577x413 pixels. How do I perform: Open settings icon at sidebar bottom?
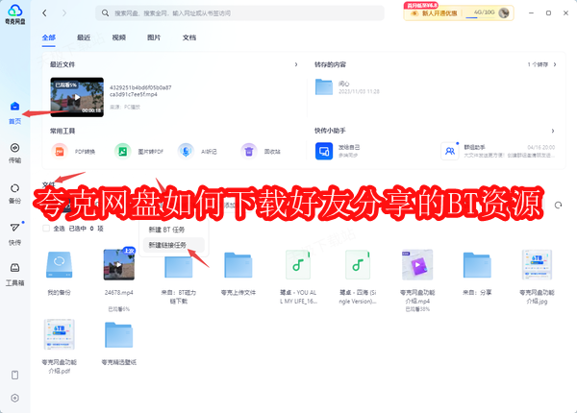14,398
